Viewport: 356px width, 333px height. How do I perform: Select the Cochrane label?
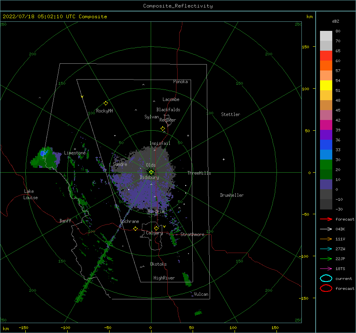129,221
